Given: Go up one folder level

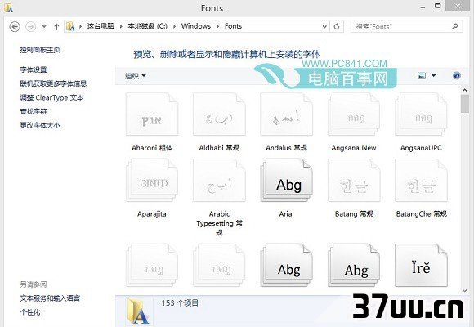Looking at the screenshot, I should 56,27.
